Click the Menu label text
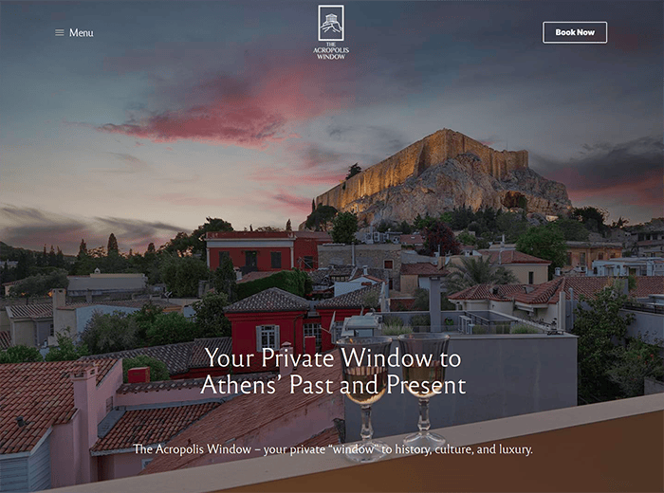The height and width of the screenshot is (493, 664). [82, 32]
